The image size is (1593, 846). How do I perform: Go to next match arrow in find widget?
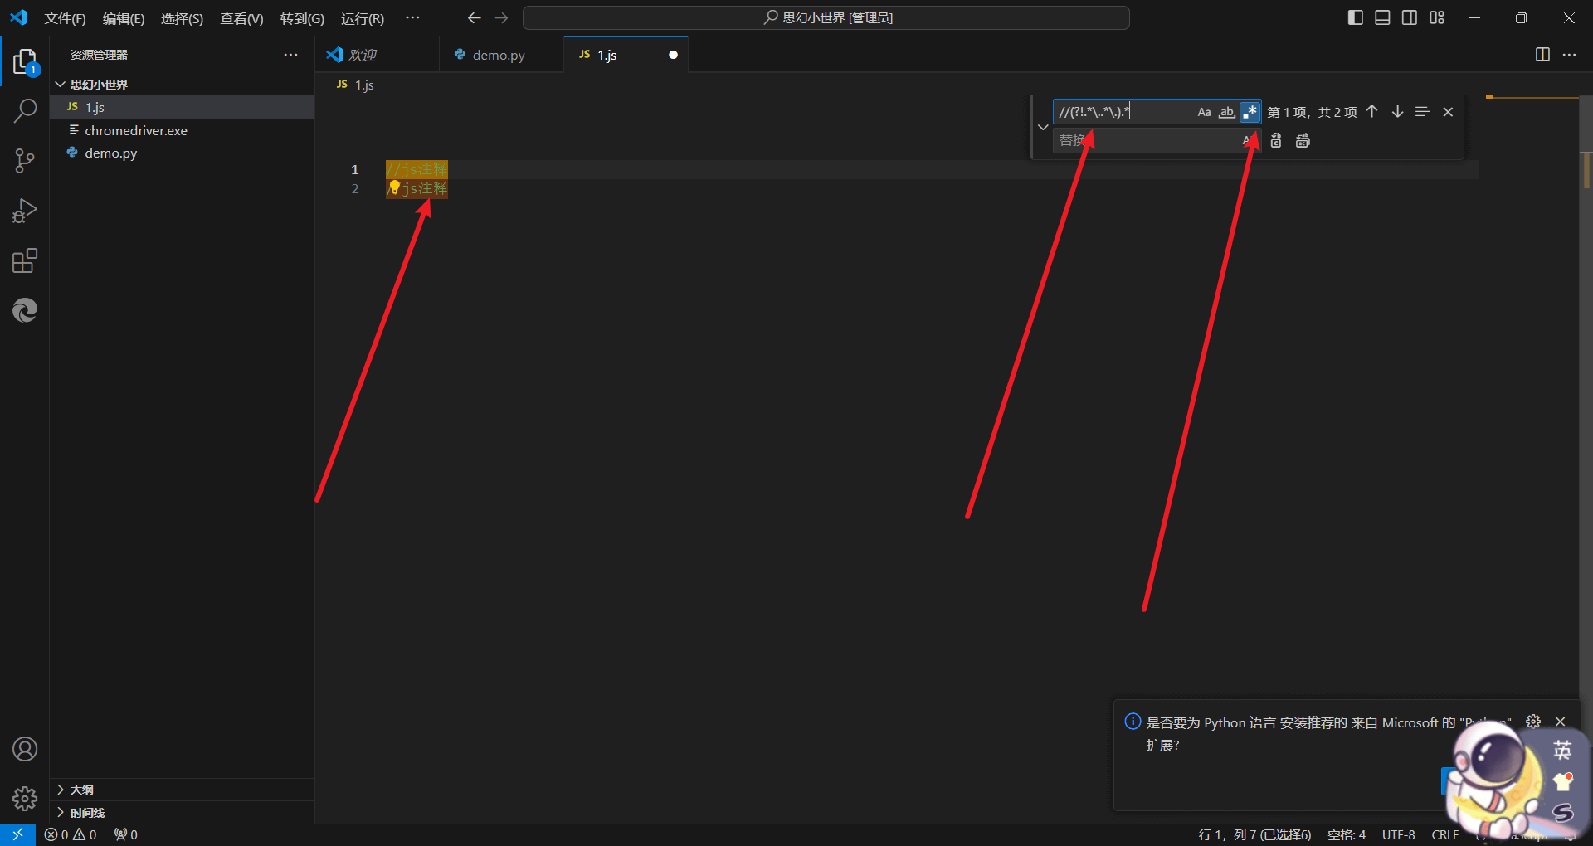1397,112
